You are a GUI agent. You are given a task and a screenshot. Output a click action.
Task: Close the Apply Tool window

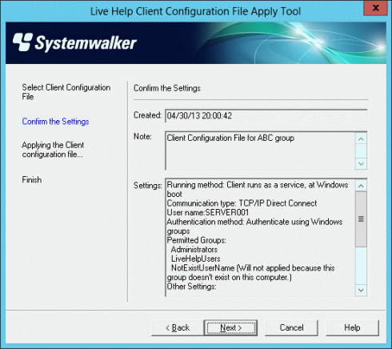[x=375, y=8]
